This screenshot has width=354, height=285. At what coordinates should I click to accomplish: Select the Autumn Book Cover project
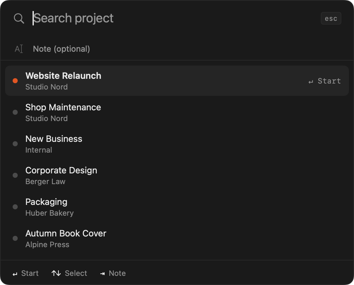pyautogui.click(x=177, y=238)
